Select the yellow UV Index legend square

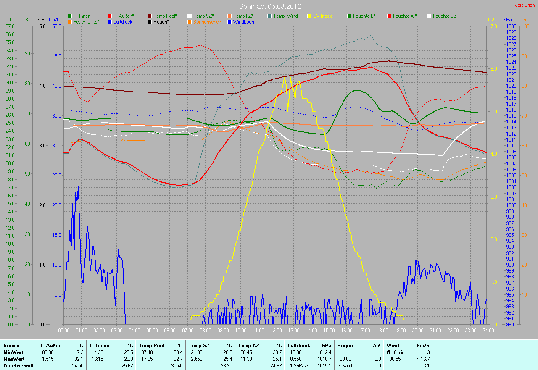309,16
